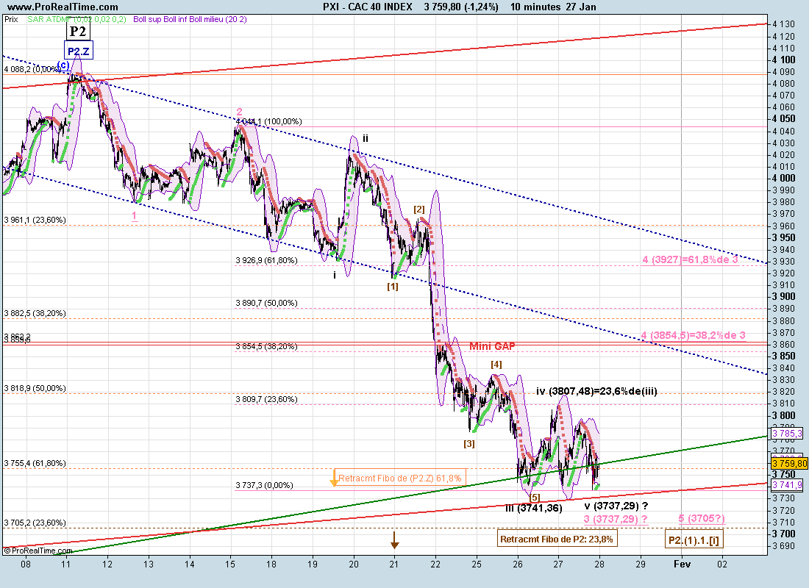This screenshot has width=809, height=588.
Task: Click the 3 737,3 (0,00%) level label
Action: (x=265, y=485)
